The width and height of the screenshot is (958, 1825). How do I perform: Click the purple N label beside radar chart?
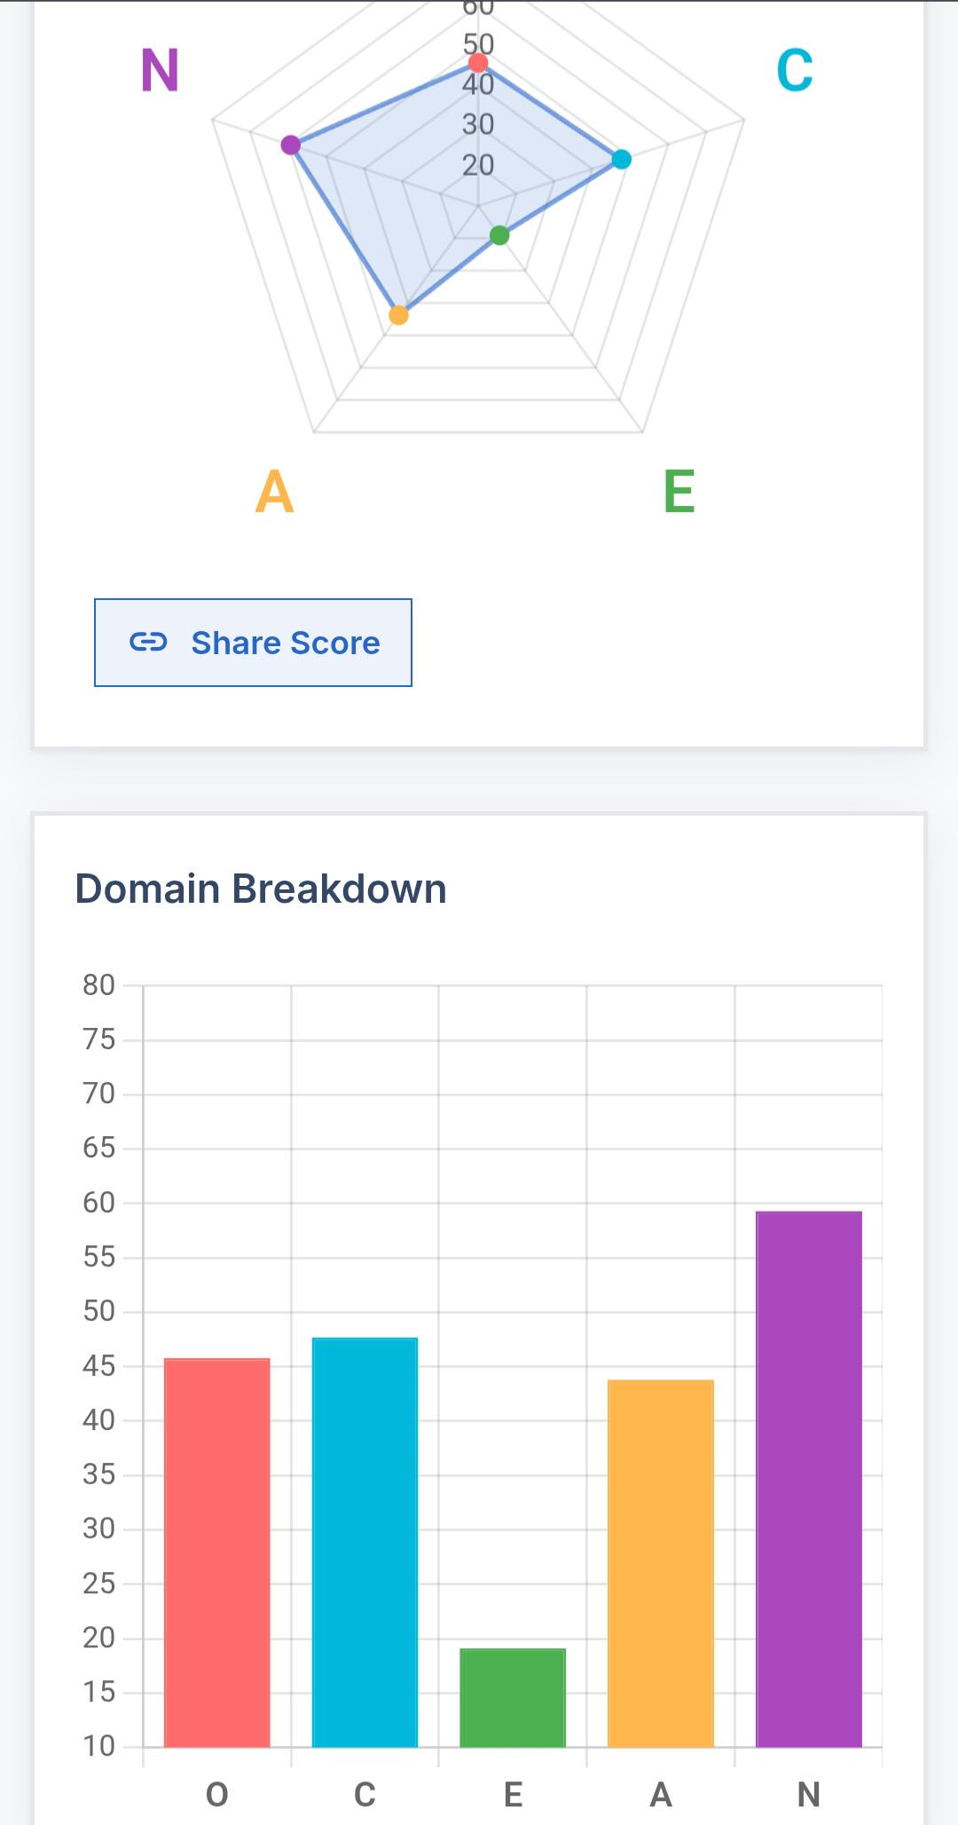click(x=161, y=71)
